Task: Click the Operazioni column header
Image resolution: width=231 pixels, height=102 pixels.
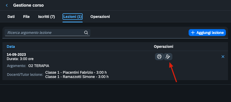Action: (x=164, y=47)
